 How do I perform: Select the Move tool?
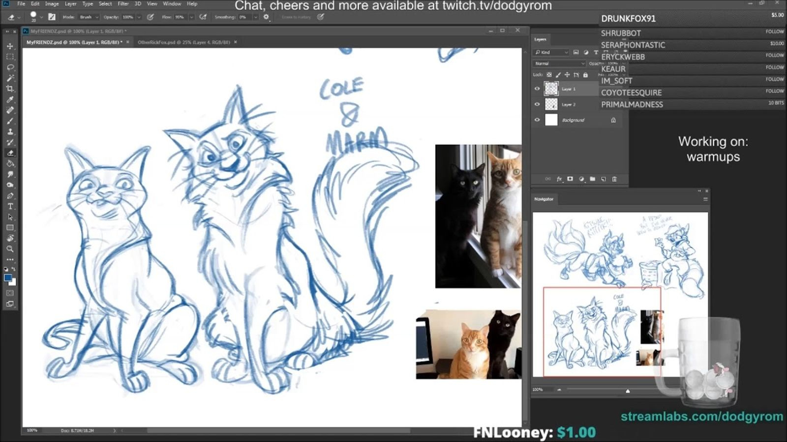10,46
